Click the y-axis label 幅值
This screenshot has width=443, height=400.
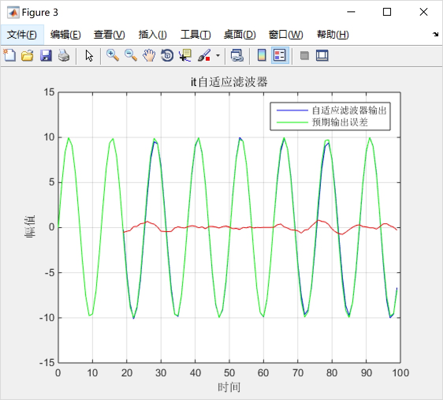(x=30, y=226)
